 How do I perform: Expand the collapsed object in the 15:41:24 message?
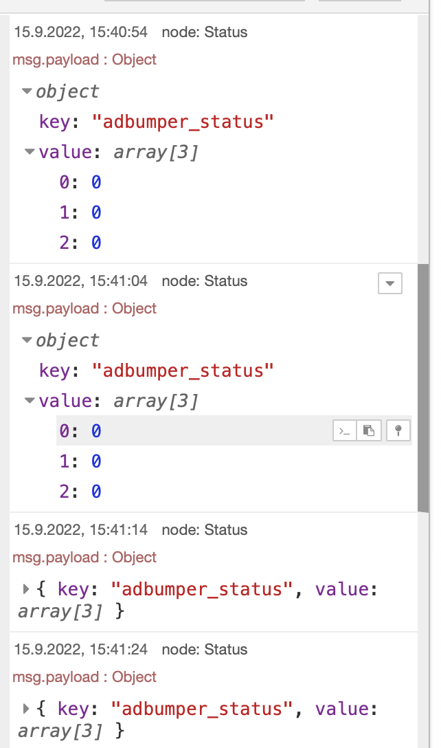point(27,708)
